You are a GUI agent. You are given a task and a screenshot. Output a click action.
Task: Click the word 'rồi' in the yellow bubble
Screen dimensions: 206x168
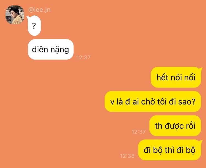click(191, 126)
